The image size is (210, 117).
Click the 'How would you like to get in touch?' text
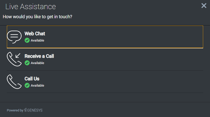pyautogui.click(x=38, y=17)
